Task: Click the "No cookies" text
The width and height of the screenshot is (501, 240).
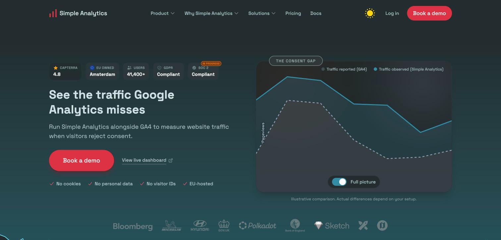Action: [69, 184]
